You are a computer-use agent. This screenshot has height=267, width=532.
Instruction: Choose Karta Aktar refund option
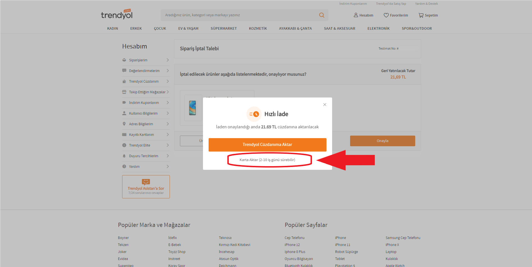(x=267, y=160)
